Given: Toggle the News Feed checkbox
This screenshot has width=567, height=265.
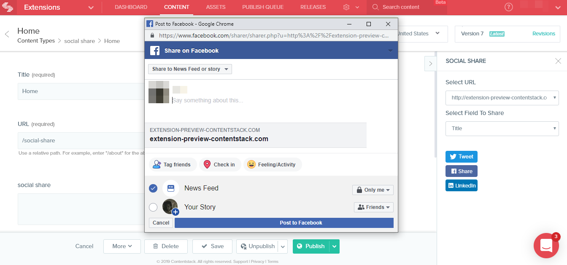Looking at the screenshot, I should tap(153, 188).
